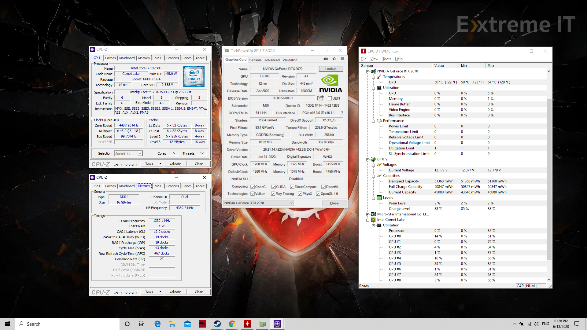Click the Lookup button in GPU-Z
587x330 pixels.
pos(331,69)
